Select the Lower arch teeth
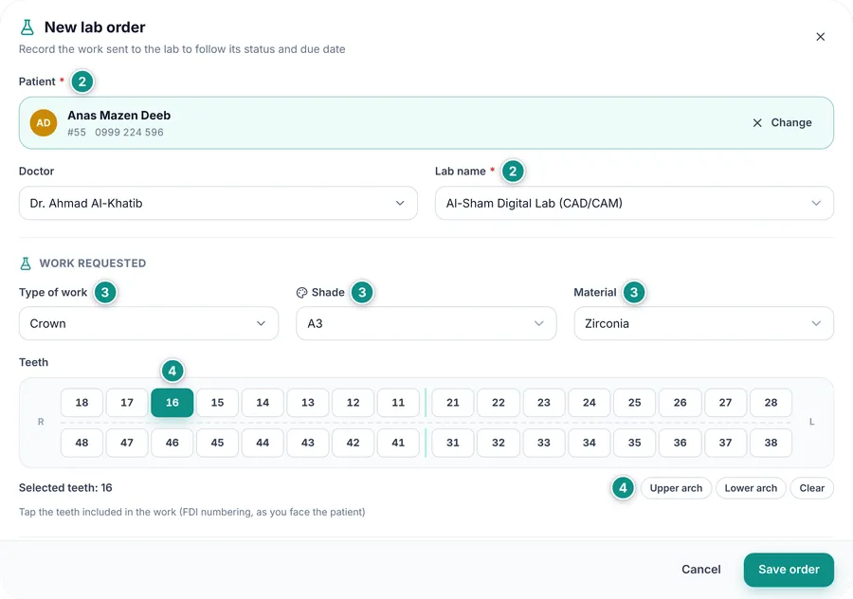The width and height of the screenshot is (853, 599). (x=751, y=488)
